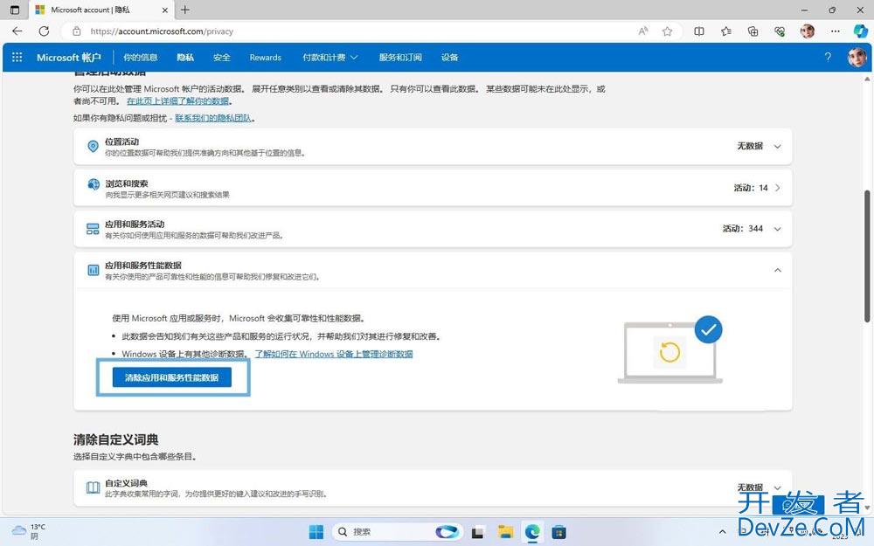Open the Windows Start button

pos(316,531)
